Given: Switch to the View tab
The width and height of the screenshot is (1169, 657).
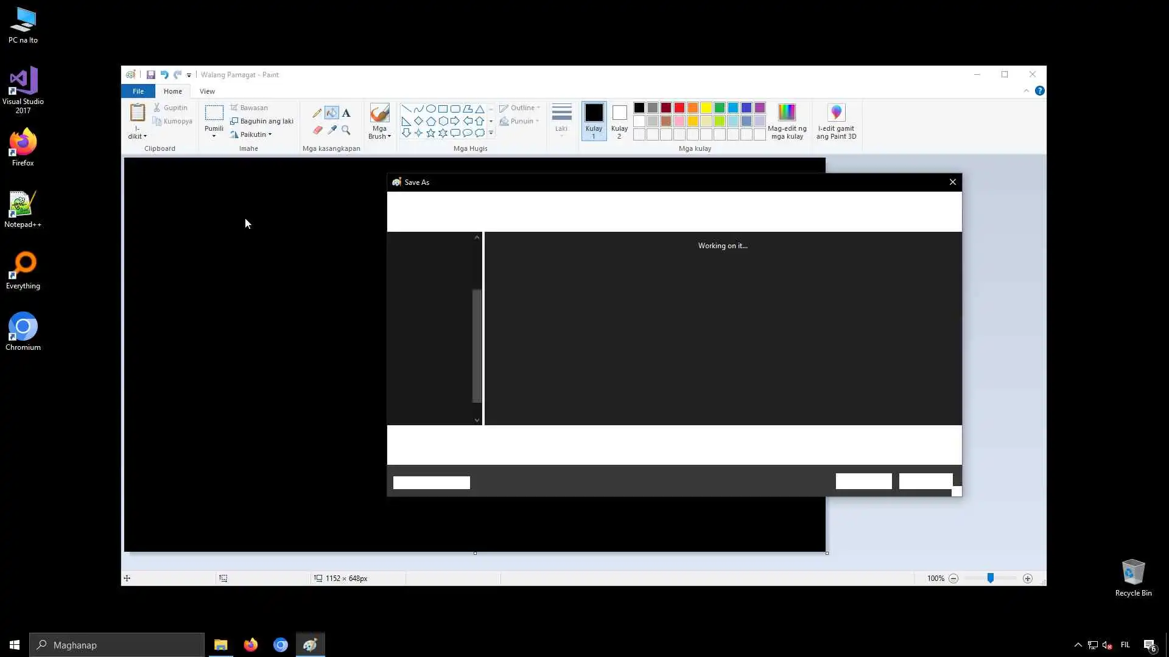Looking at the screenshot, I should tap(207, 91).
